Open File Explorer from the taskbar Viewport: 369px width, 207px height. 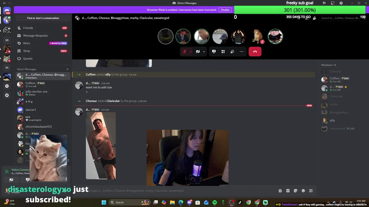tap(172, 202)
